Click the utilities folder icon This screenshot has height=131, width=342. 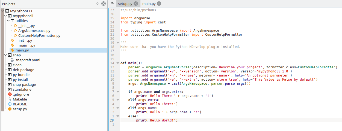coord(13,21)
